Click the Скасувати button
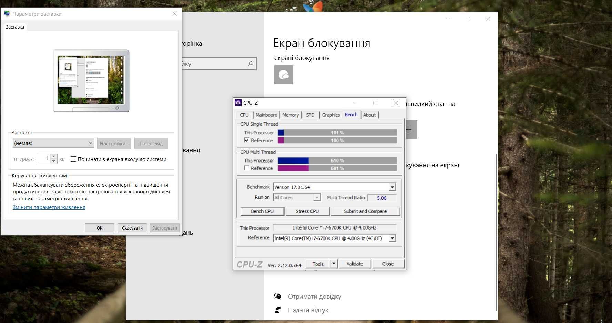The width and height of the screenshot is (612, 323). pyautogui.click(x=132, y=228)
